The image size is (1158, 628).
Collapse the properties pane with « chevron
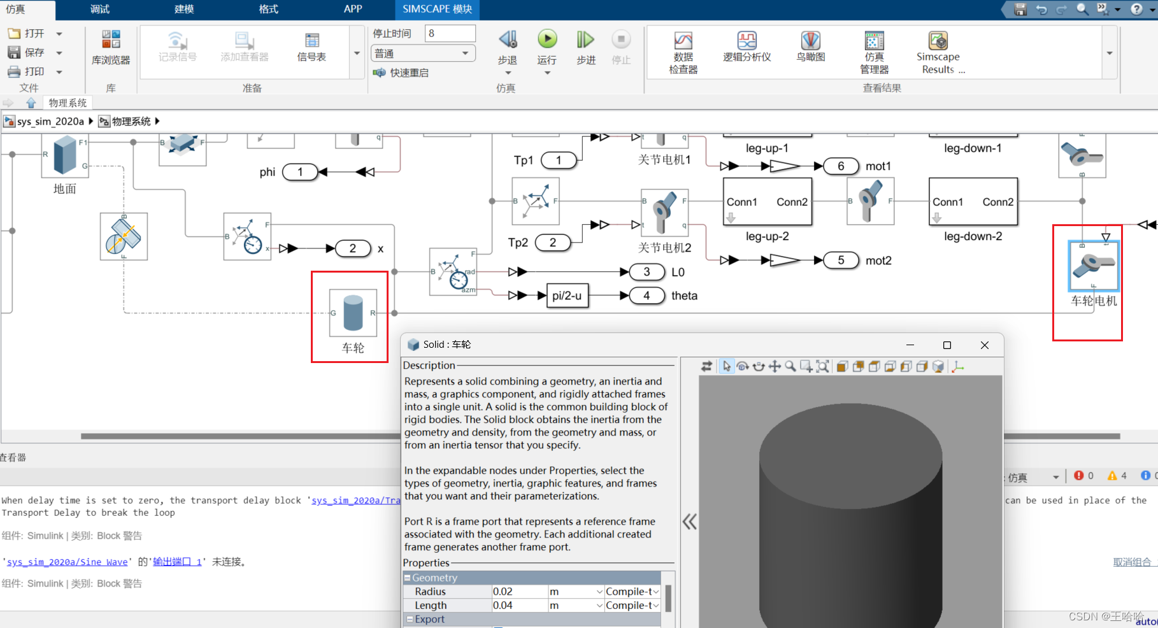(690, 522)
